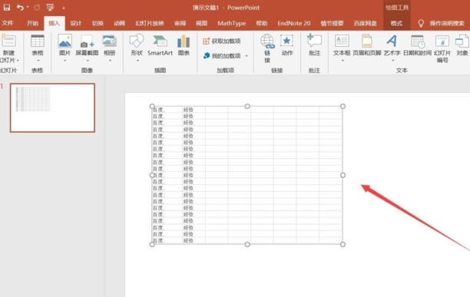Save the presentation with the floppy icon
Screen dimensions: 470x297
[x=7, y=8]
